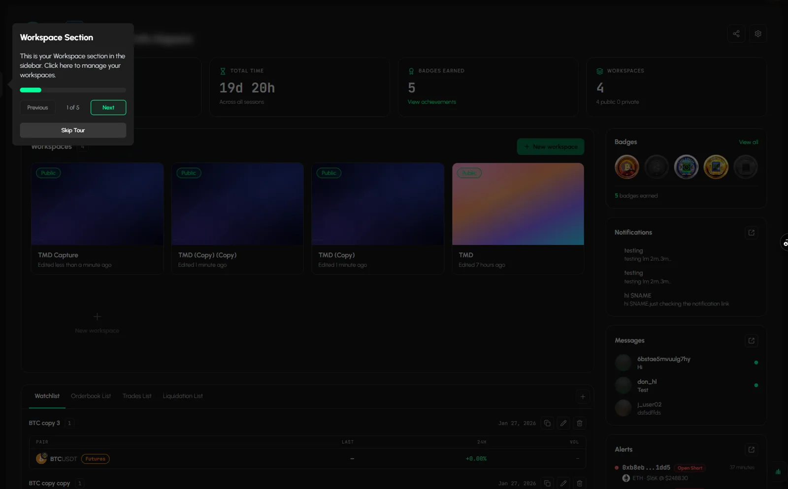
Task: Click the plus New workspace placeholder tile
Action: tap(97, 322)
